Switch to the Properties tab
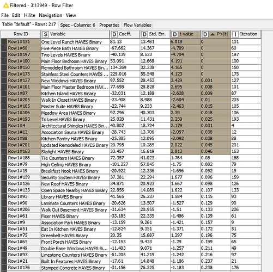 click(110, 25)
